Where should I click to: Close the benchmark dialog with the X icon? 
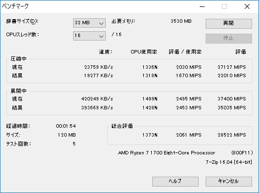click(247, 6)
